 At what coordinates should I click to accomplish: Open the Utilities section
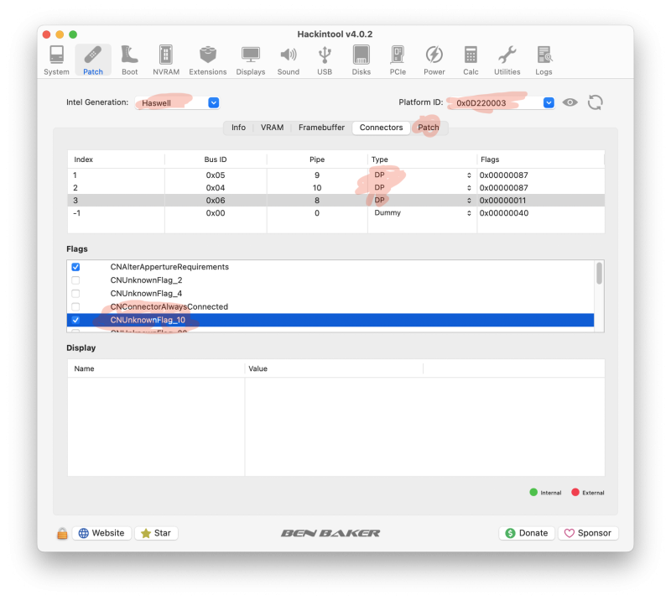click(507, 60)
